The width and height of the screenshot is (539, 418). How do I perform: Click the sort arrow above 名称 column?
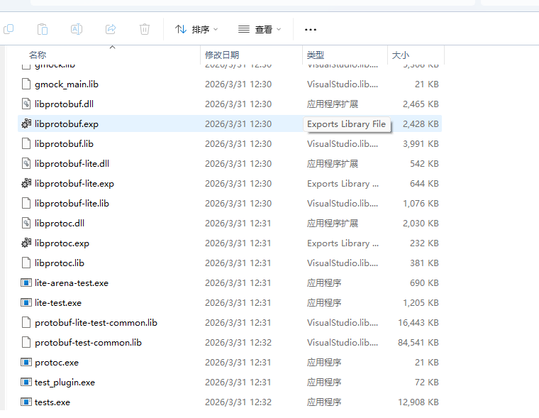[112, 47]
